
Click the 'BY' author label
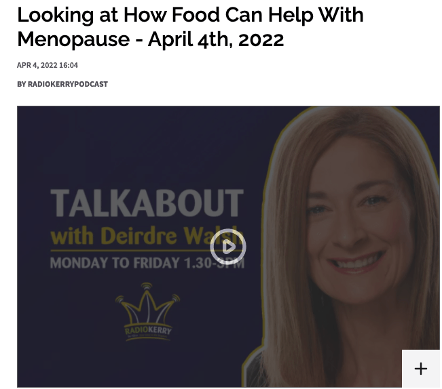(x=22, y=84)
